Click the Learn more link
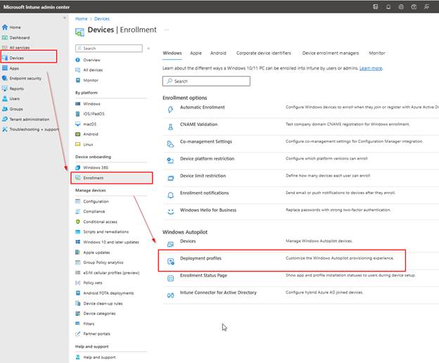 tap(371, 68)
